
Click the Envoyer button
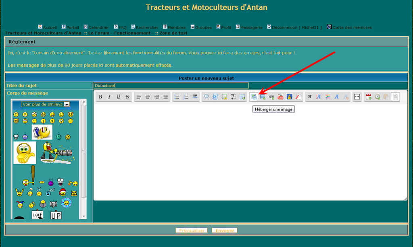(225, 230)
